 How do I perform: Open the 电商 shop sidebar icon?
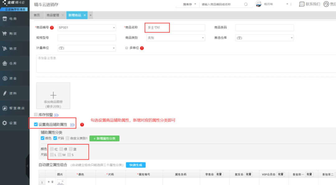[x=5, y=19]
